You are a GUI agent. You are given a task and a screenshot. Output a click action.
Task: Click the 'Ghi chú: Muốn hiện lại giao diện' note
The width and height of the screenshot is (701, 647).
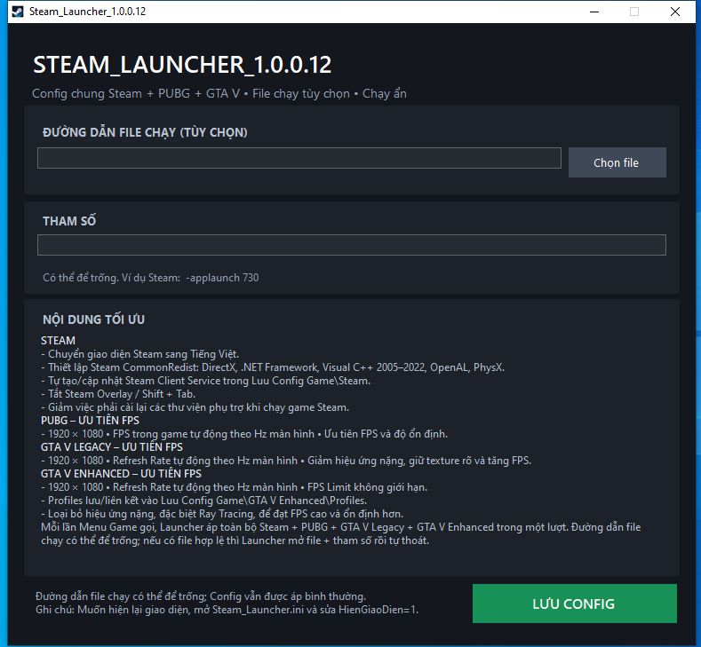[227, 610]
